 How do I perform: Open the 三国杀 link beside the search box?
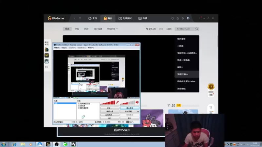tap(169, 29)
